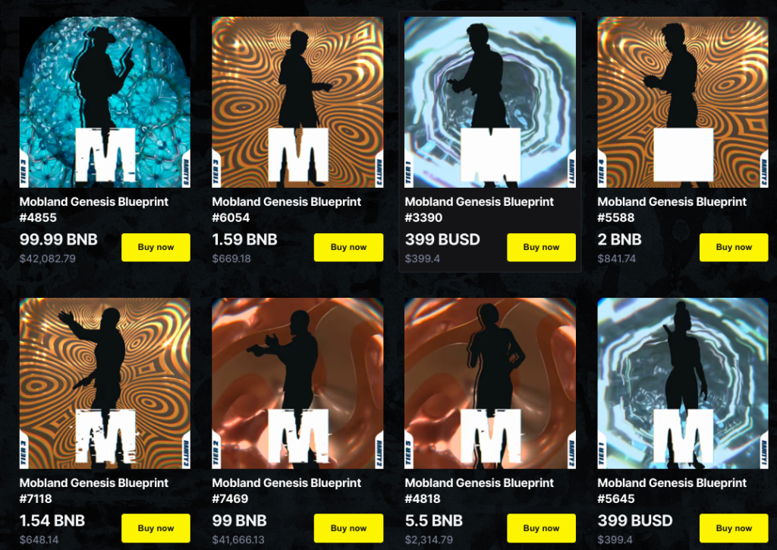Purchase Blueprint #4818 at 5.5 BNB

coord(541,528)
